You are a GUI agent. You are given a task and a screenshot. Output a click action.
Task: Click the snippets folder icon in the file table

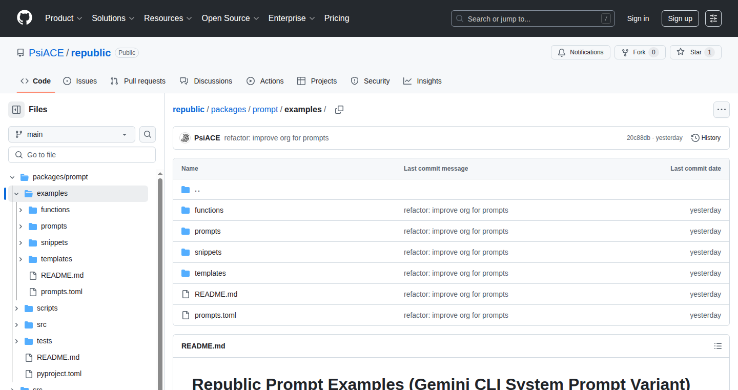[186, 252]
